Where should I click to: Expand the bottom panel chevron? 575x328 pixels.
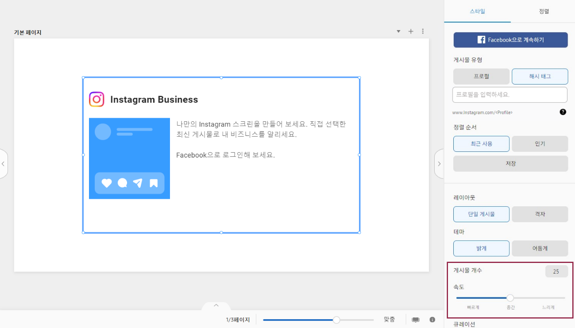pyautogui.click(x=216, y=305)
